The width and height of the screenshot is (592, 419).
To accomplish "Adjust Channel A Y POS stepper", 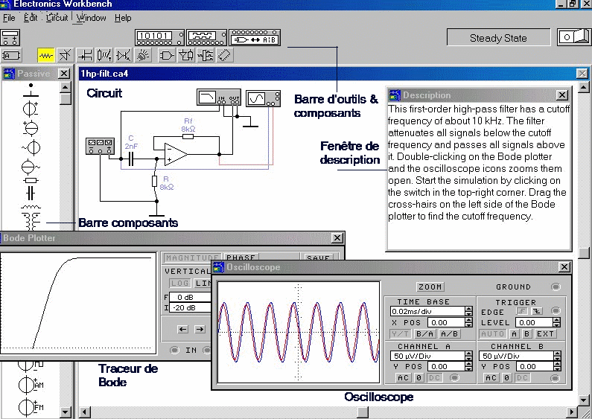I will click(468, 366).
